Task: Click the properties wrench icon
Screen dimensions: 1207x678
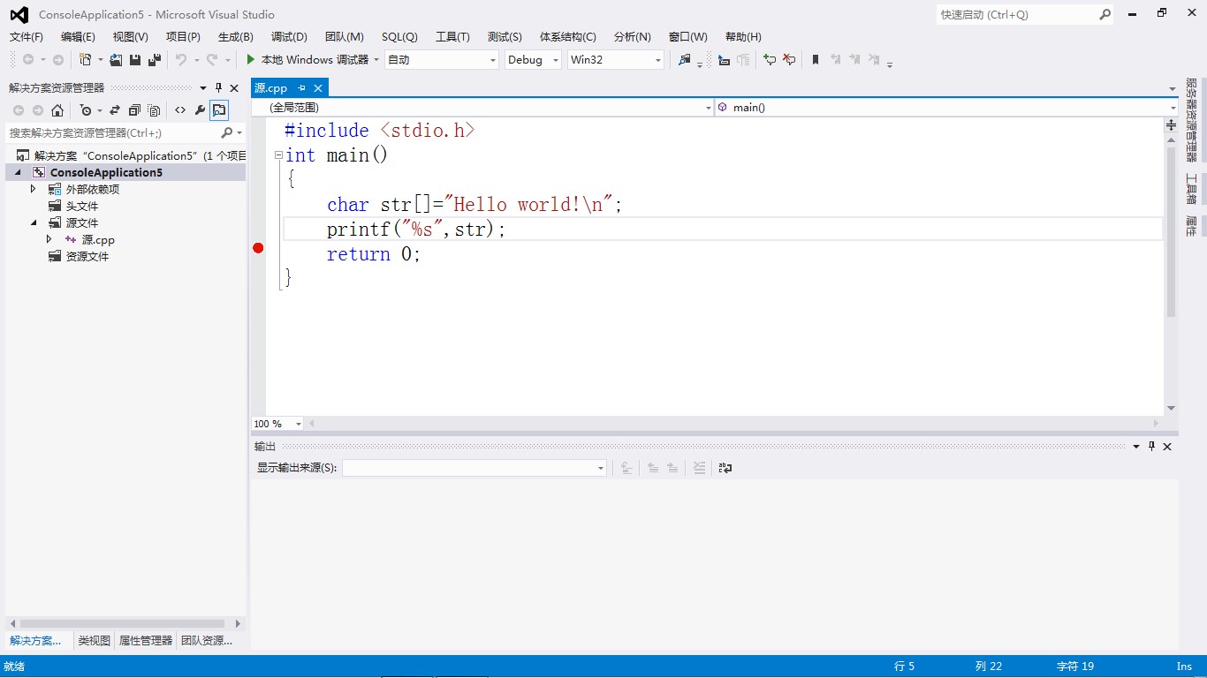Action: pyautogui.click(x=200, y=110)
